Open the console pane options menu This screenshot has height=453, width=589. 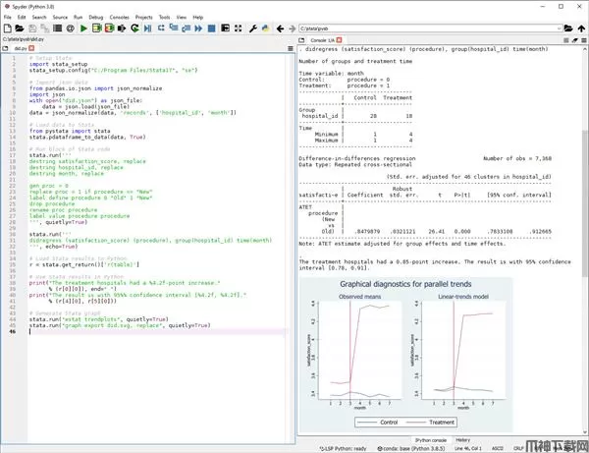coord(581,40)
